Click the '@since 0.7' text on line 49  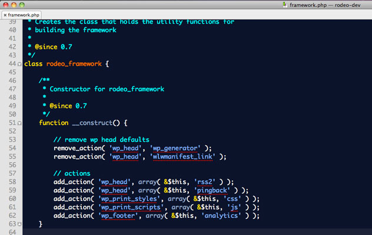(x=68, y=106)
